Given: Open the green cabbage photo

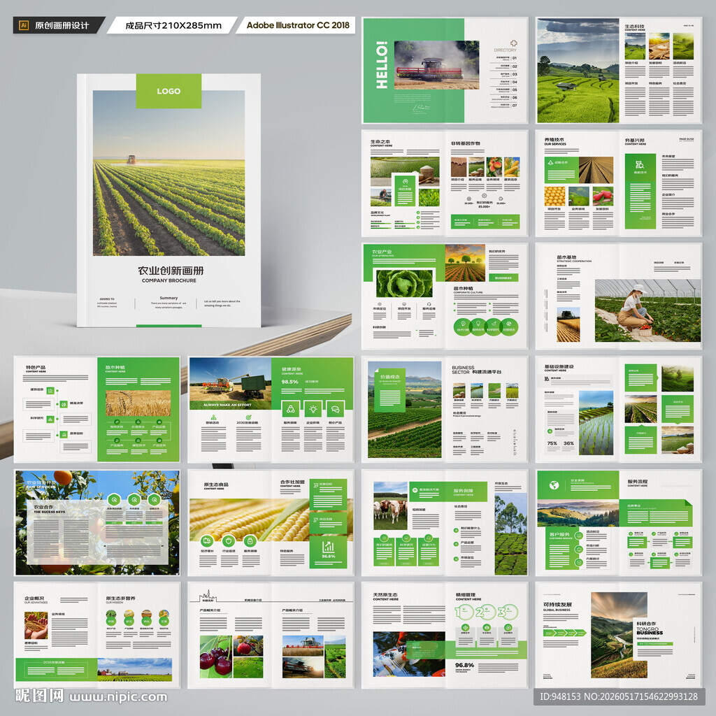Looking at the screenshot, I should [x=404, y=283].
